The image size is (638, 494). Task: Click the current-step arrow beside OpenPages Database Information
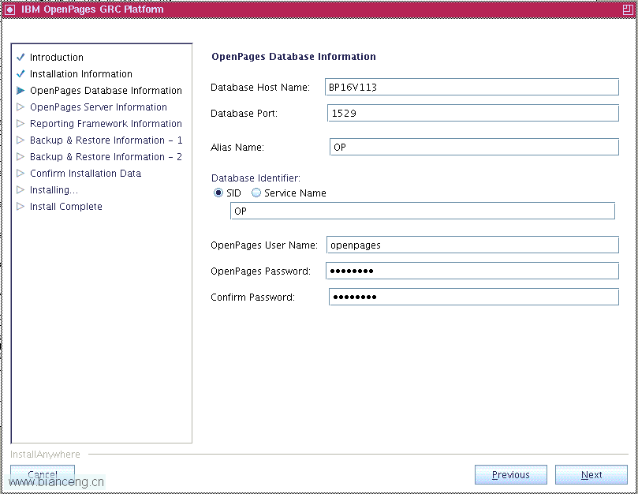(21, 91)
